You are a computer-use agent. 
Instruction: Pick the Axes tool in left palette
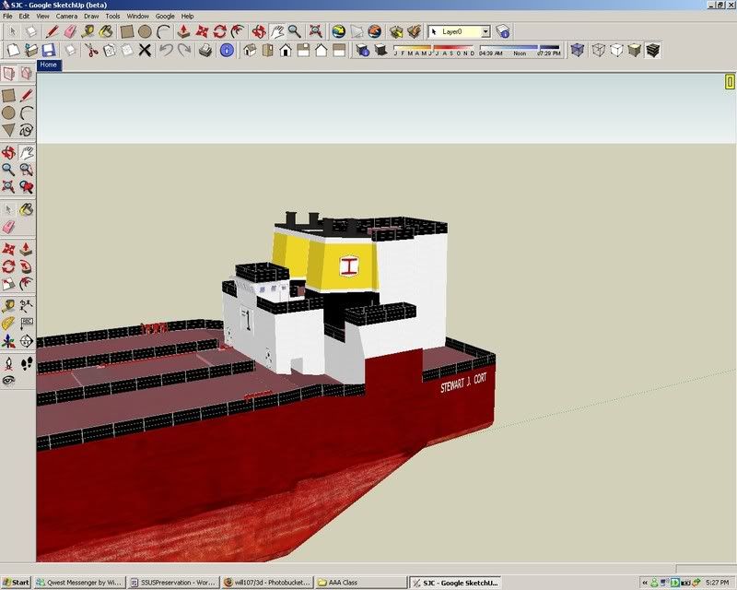(8, 341)
